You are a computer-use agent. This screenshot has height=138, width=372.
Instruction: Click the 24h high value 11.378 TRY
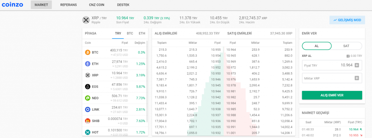click(189, 18)
